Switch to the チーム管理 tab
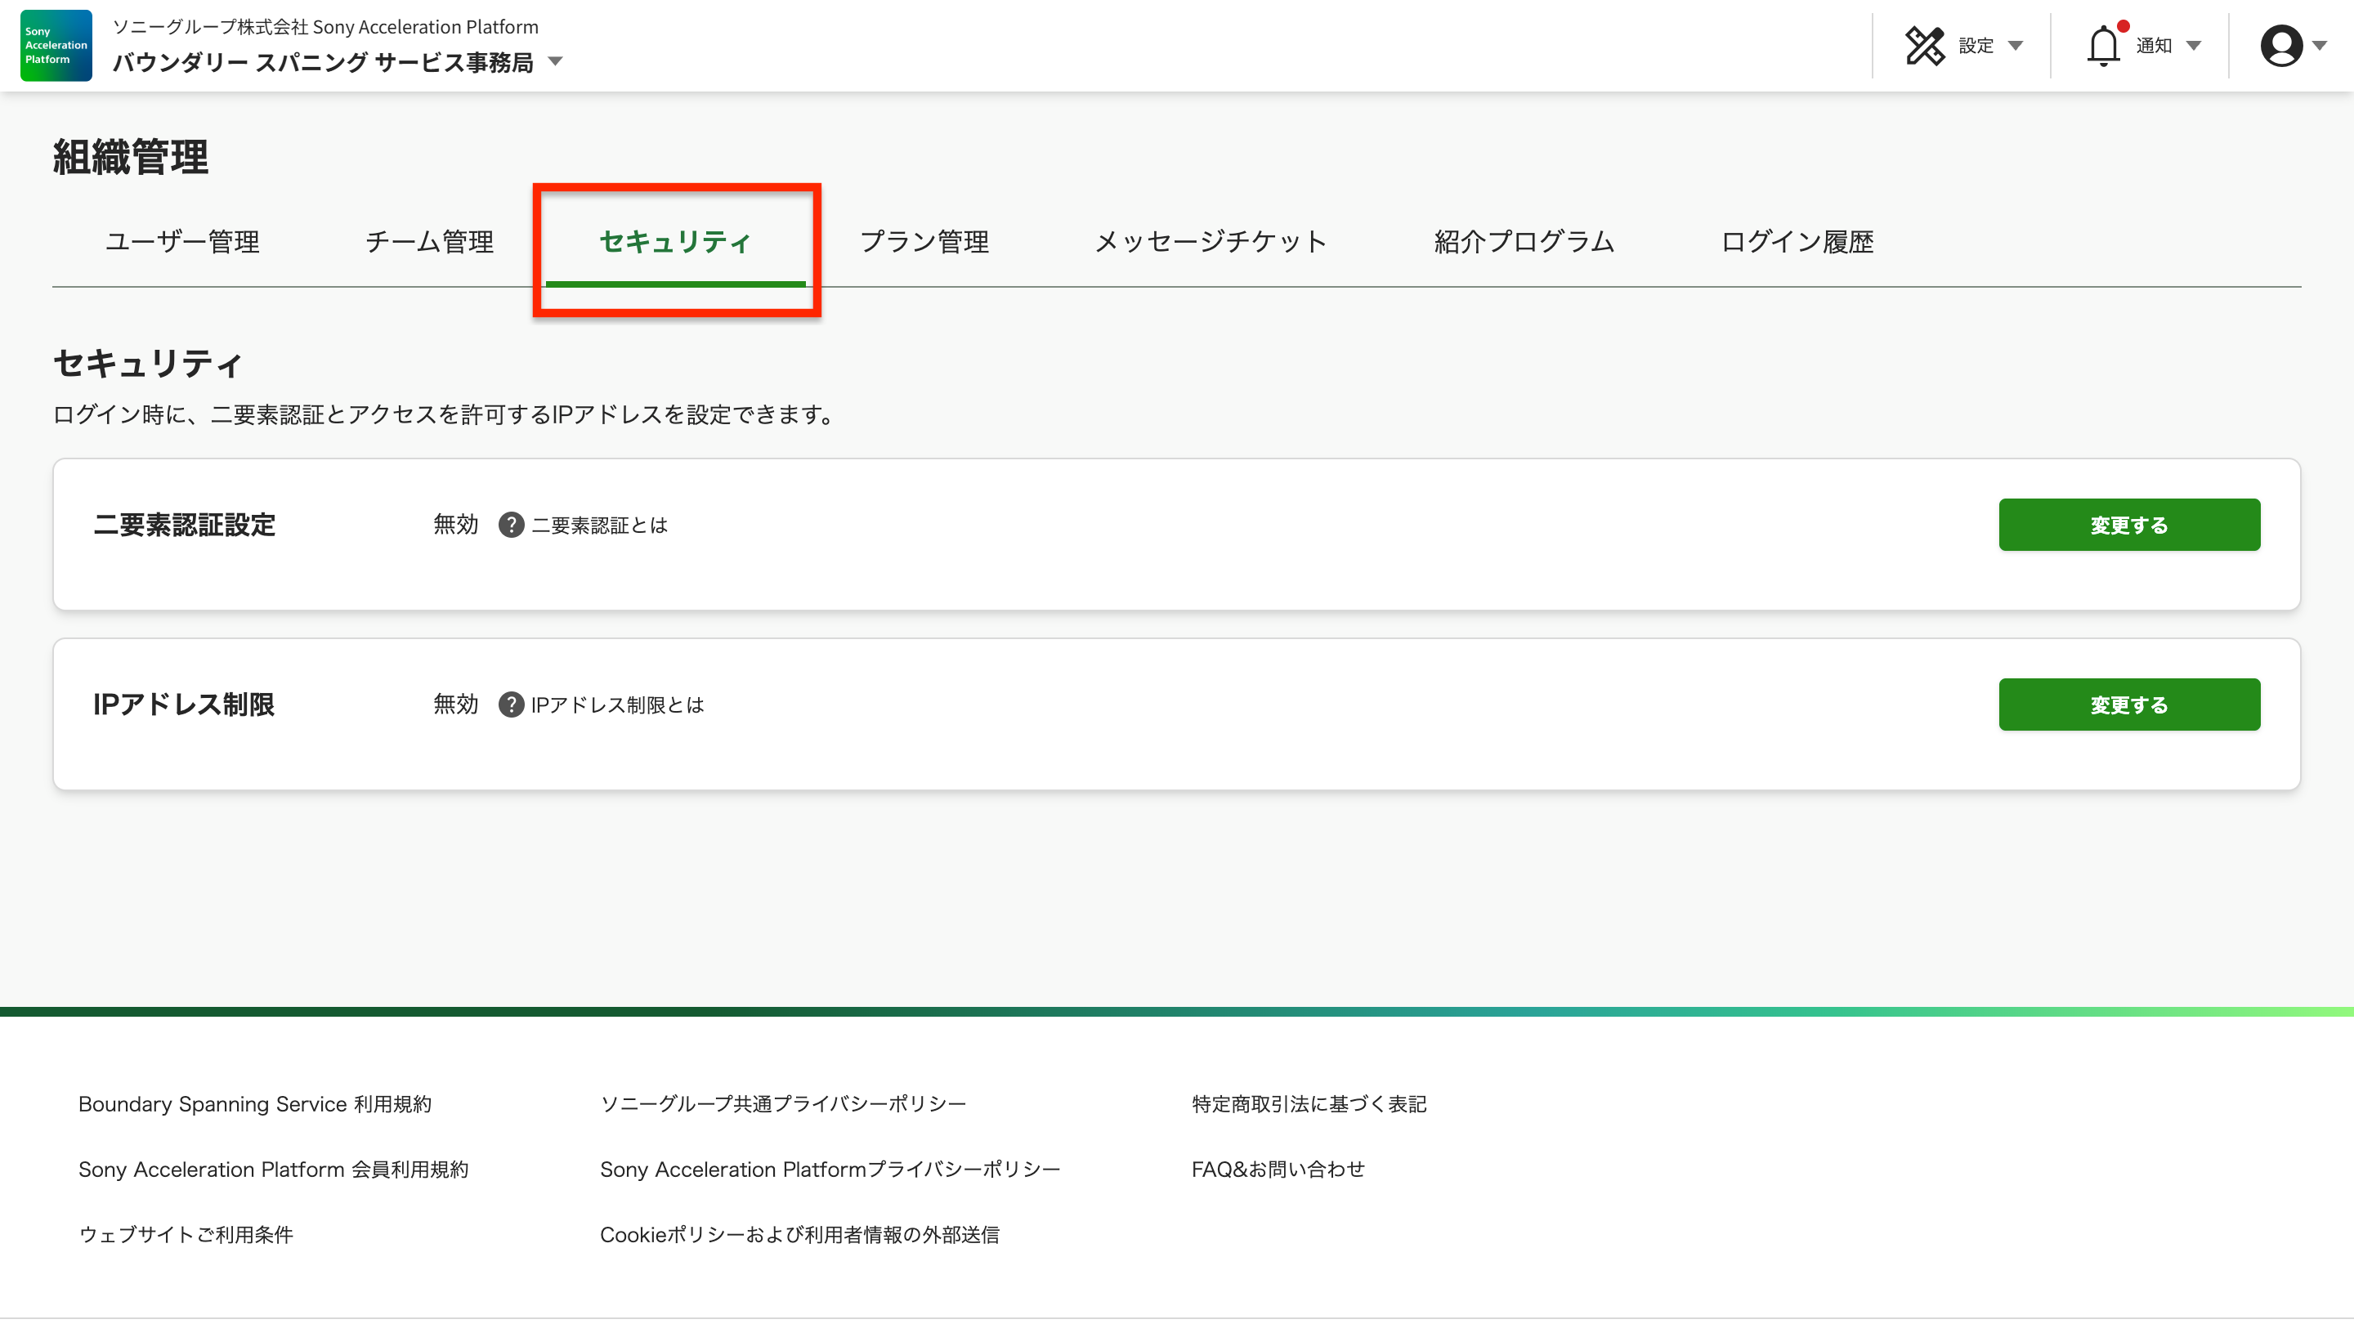 [429, 241]
